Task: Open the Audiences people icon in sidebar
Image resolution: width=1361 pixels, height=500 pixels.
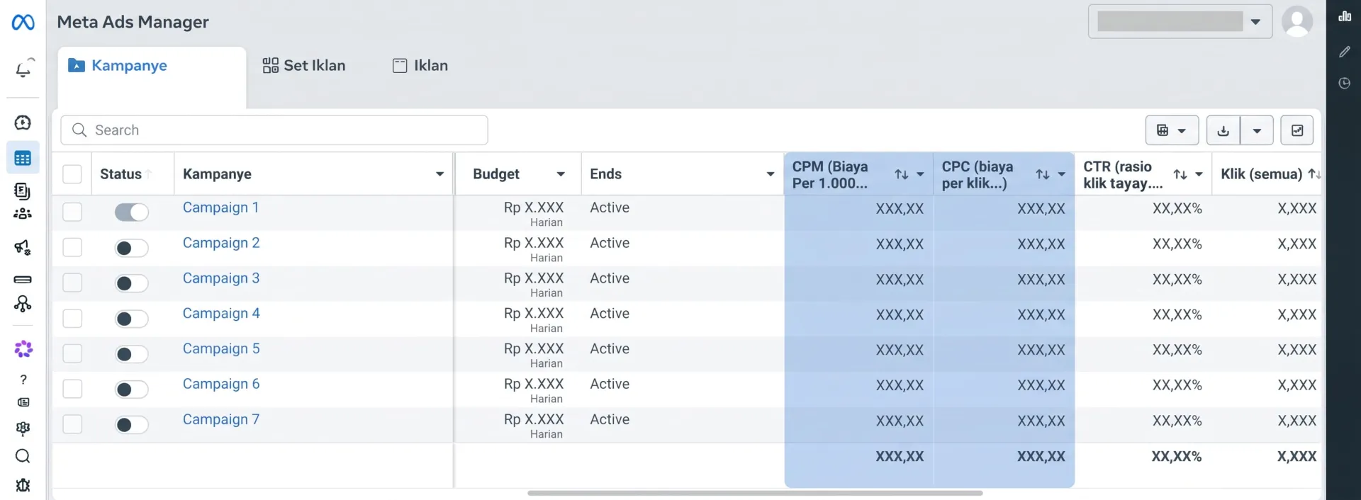Action: coord(23,213)
